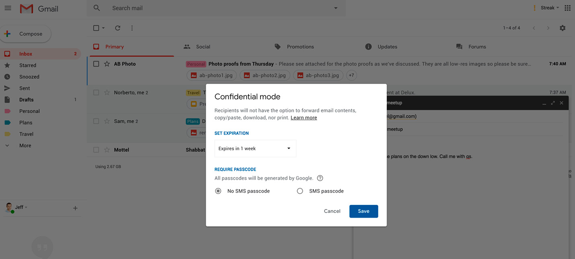Select the No SMS passcode option
Screen dimensions: 575x259
click(x=218, y=191)
